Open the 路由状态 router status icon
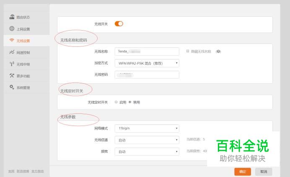 tap(12, 17)
